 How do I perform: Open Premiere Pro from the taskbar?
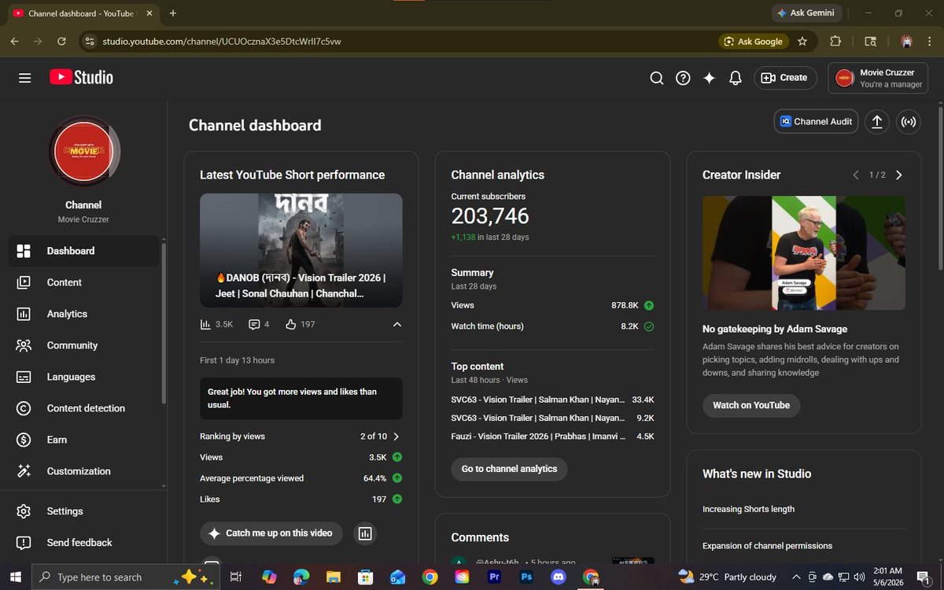494,577
